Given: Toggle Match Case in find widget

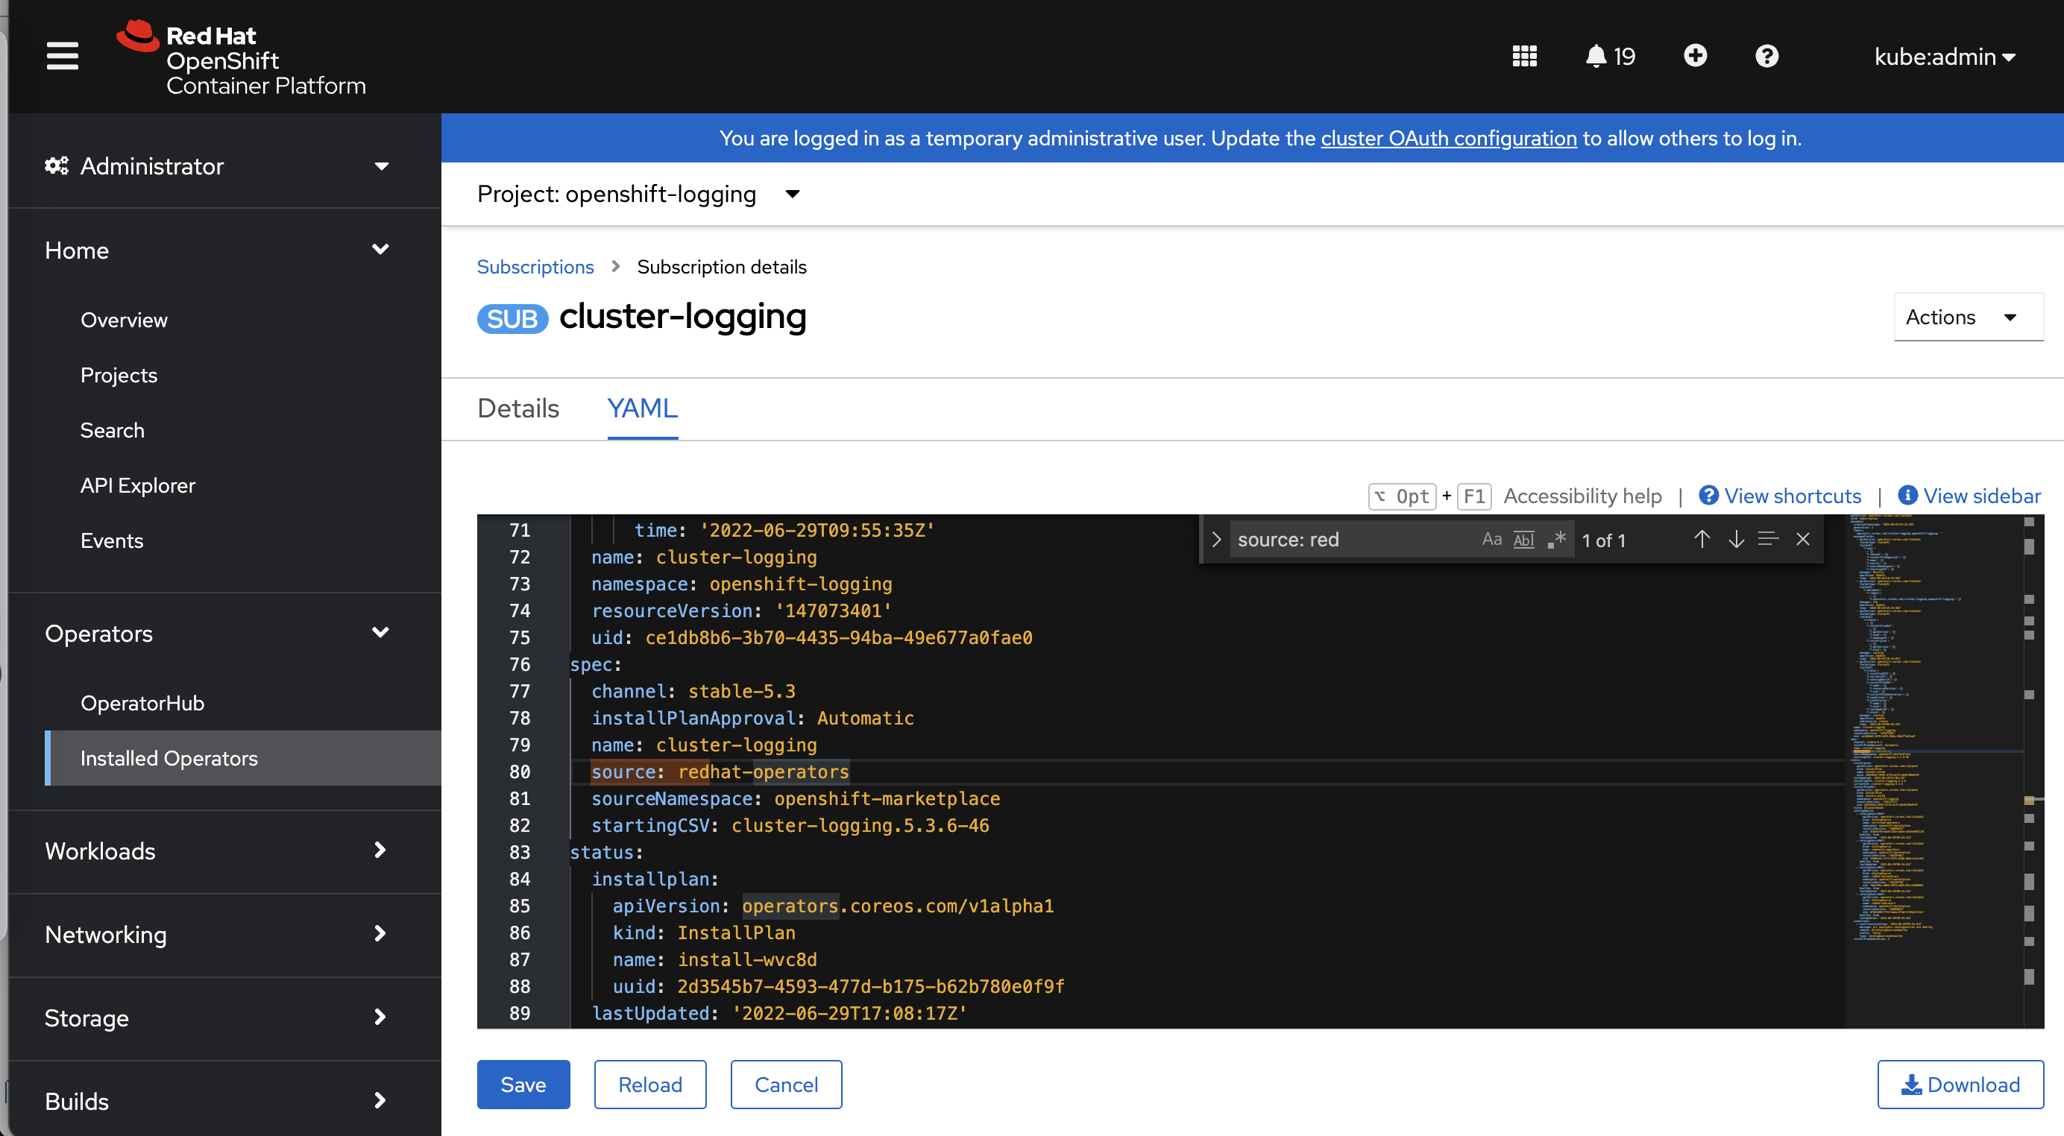Looking at the screenshot, I should pyautogui.click(x=1491, y=539).
